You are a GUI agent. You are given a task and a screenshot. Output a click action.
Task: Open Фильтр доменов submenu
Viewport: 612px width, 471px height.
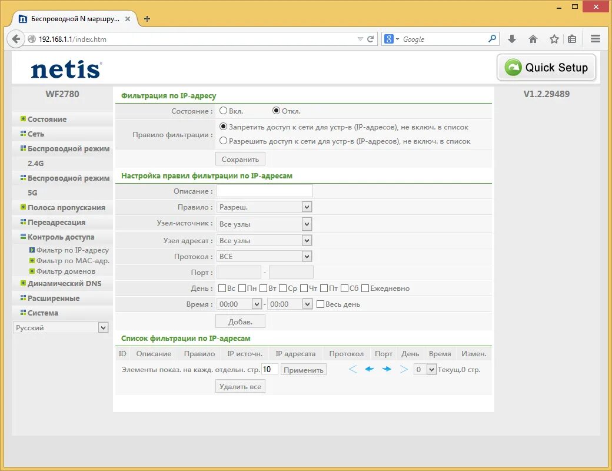(65, 271)
